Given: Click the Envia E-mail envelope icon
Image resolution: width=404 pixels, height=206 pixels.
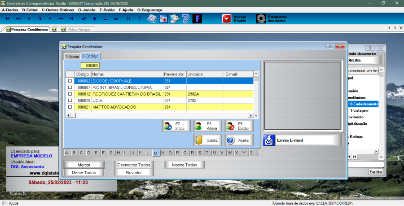Looking at the screenshot, I should [x=269, y=140].
